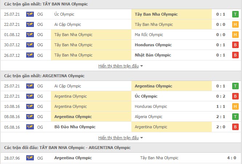242x164 pixels.
Task: Expand more matches under Argentina Olympic section
Action: (x=120, y=138)
